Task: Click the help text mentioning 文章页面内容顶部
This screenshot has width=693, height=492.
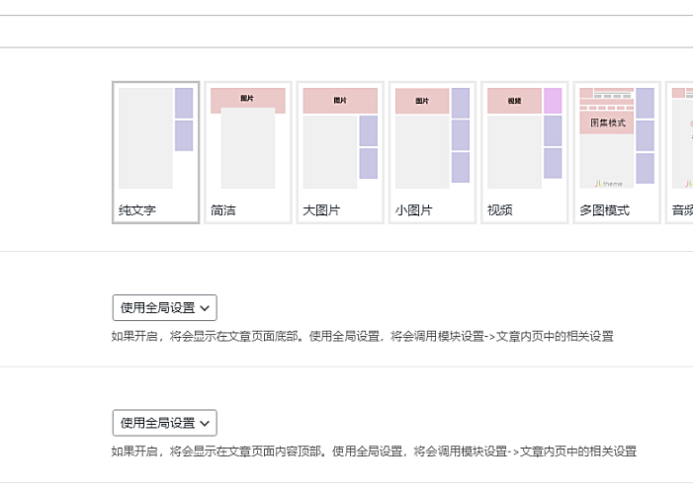Action: click(x=374, y=451)
